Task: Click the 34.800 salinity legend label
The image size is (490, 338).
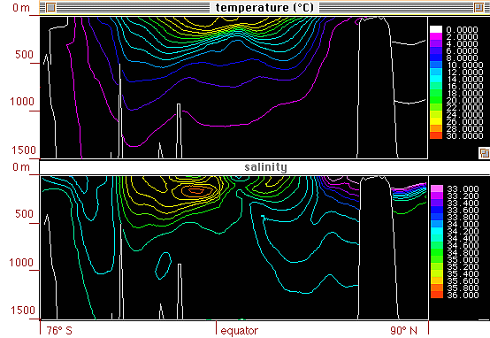Action: (463, 253)
